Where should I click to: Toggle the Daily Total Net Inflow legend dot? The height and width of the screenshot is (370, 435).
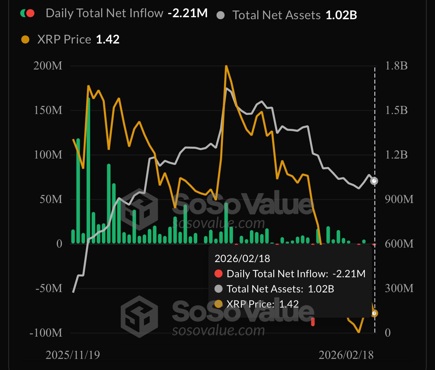pos(27,13)
